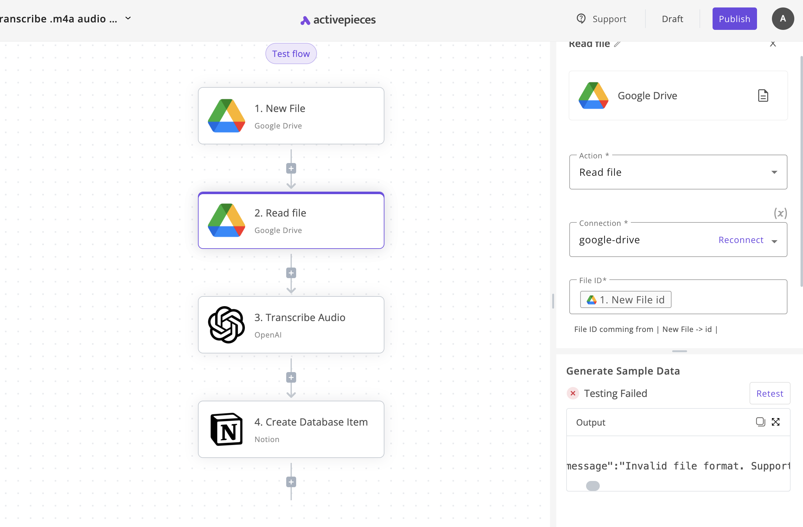The image size is (803, 527).
Task: Click Notion icon on Create Database Item step
Action: [227, 429]
